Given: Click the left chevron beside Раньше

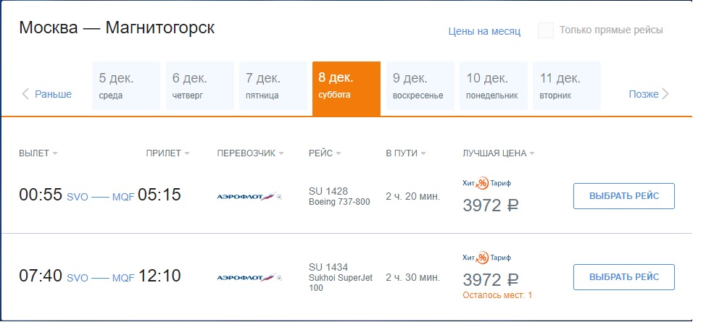Looking at the screenshot, I should [25, 94].
